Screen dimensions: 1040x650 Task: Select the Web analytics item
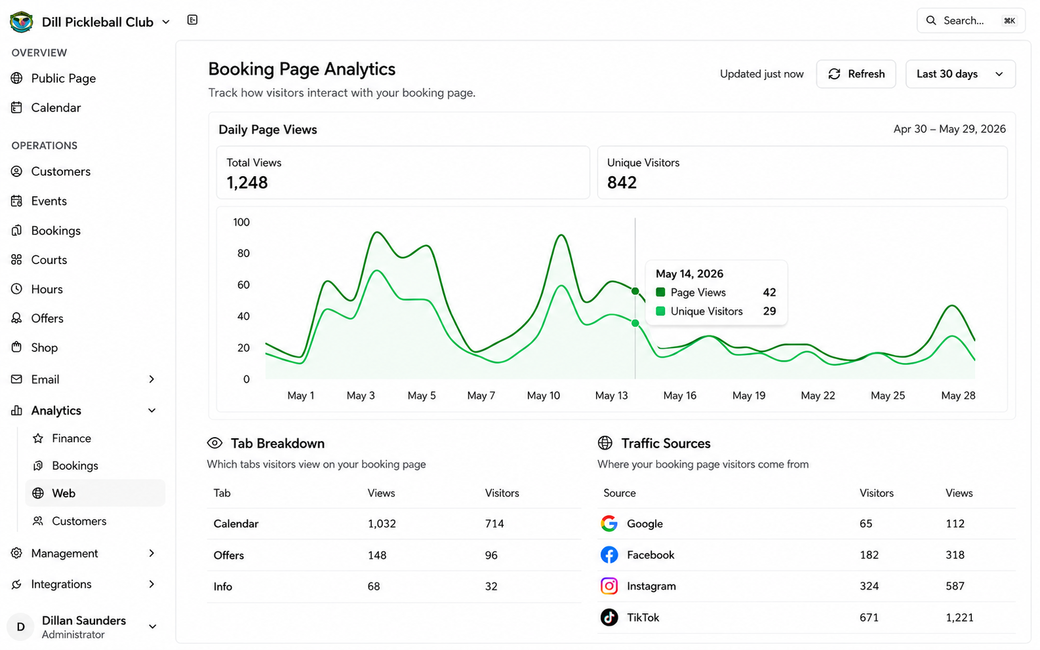95,493
